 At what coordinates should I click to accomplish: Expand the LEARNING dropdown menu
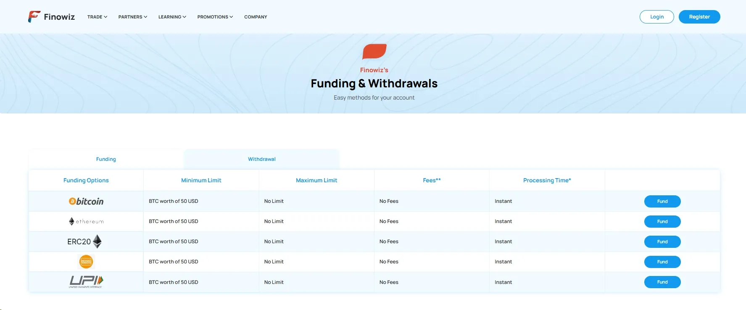(x=172, y=17)
